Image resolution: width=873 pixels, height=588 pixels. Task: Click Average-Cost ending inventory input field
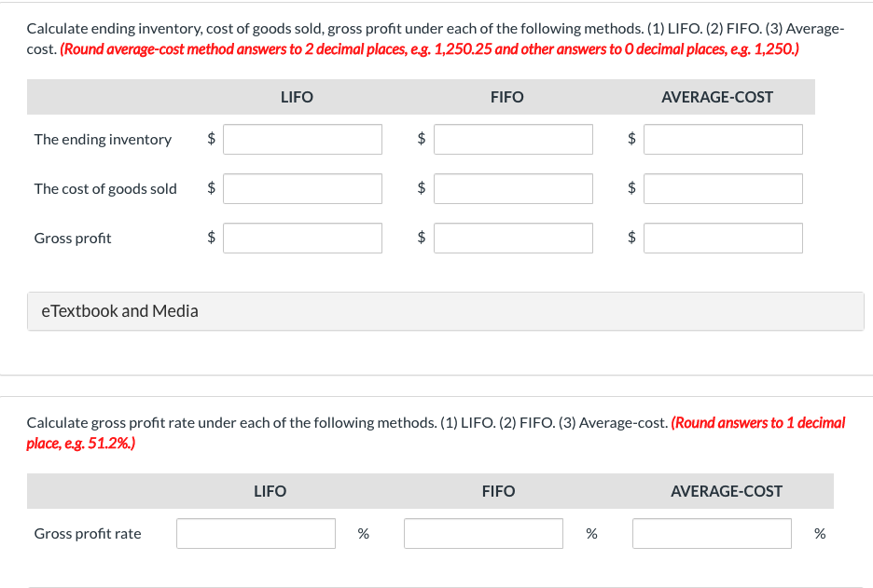coord(723,139)
